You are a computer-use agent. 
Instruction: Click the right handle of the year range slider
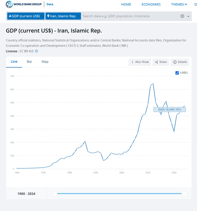tap(184, 194)
